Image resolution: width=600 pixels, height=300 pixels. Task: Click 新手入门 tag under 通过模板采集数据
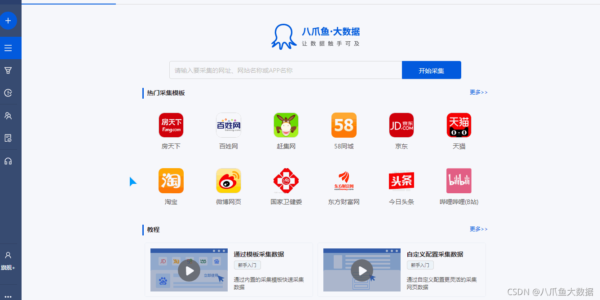[x=247, y=265]
